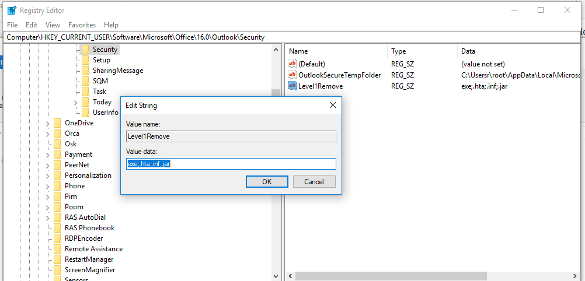585x281 pixels.
Task: Open the View menu
Action: pos(53,25)
